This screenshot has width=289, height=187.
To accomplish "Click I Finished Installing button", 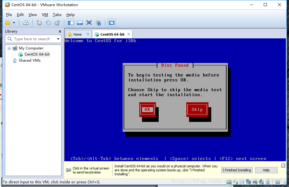I will pyautogui.click(x=237, y=170).
